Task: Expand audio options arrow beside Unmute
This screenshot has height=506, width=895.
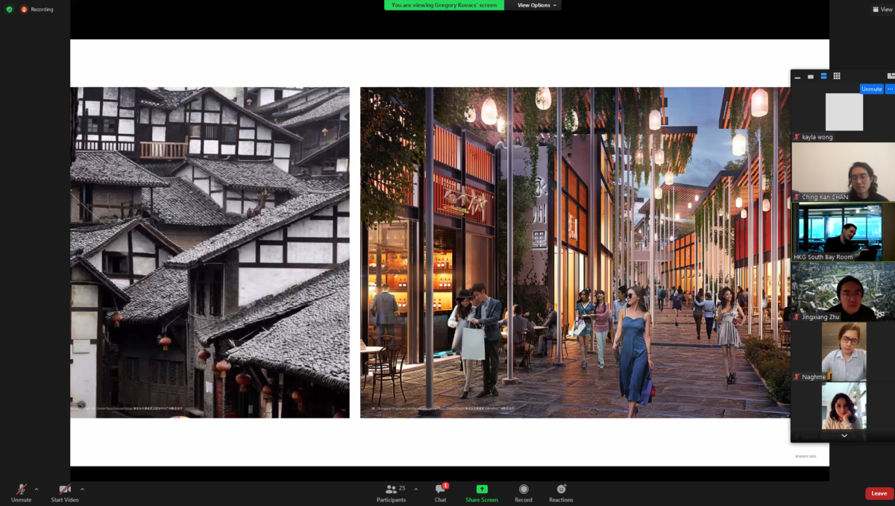Action: point(37,489)
